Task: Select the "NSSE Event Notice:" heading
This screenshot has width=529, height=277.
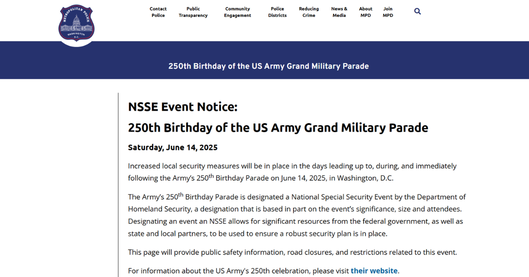Action: tap(183, 107)
